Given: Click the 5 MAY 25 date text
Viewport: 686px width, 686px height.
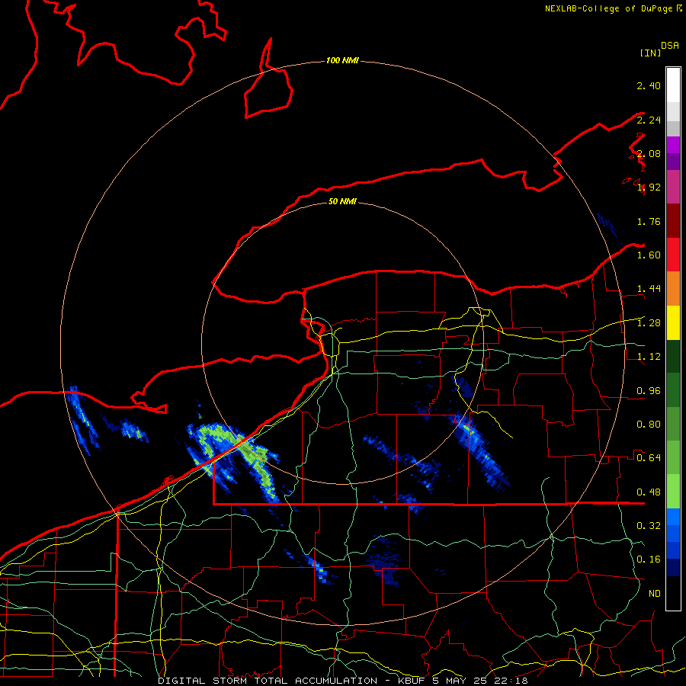Looking at the screenshot, I should coord(460,681).
